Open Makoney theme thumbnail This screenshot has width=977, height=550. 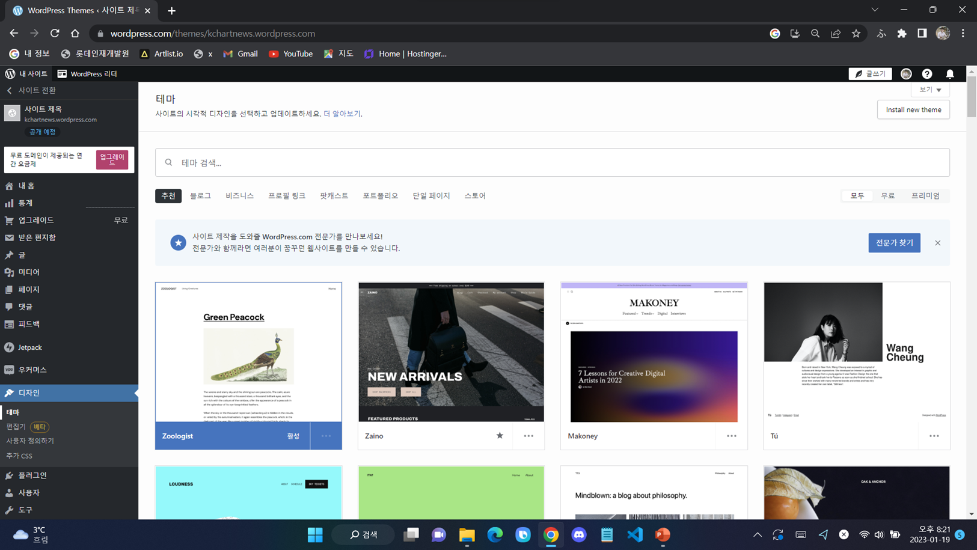[654, 352]
